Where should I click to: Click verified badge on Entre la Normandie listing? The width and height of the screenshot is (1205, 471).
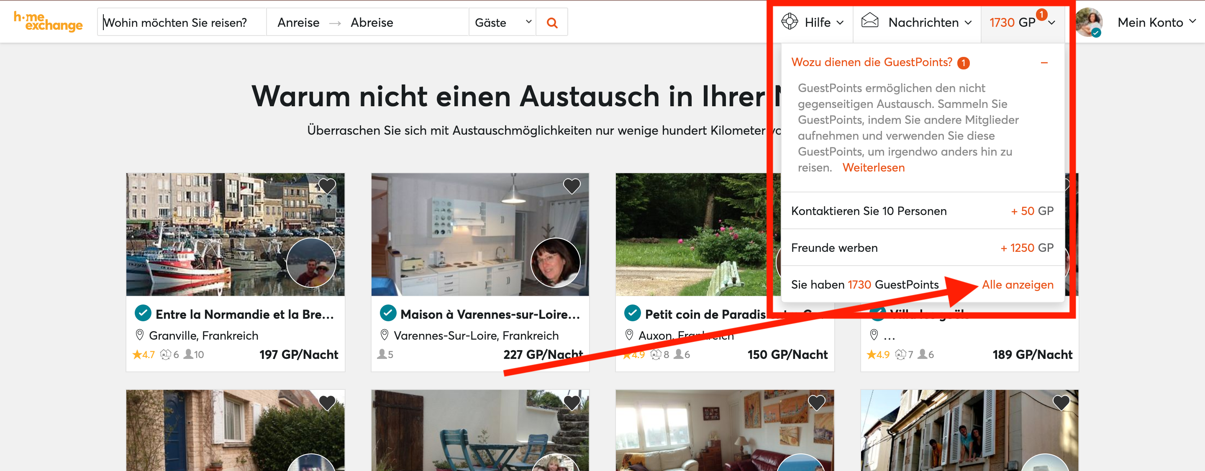point(143,313)
